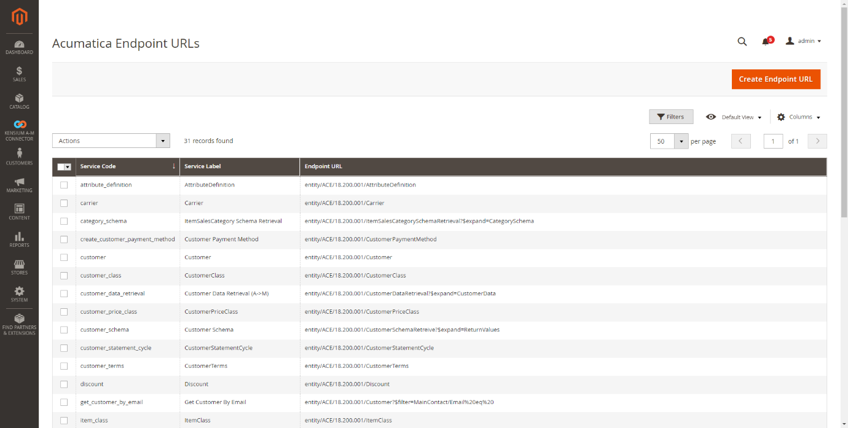Image resolution: width=848 pixels, height=428 pixels.
Task: Open Find Partners & Extensions
Action: pyautogui.click(x=19, y=324)
